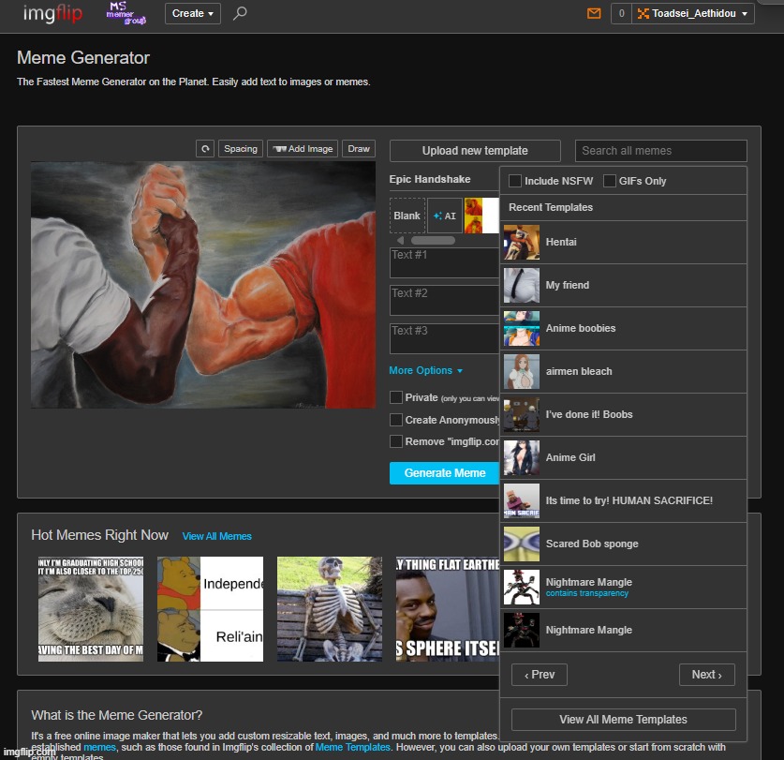This screenshot has height=760, width=784.
Task: Follow the memes link in description
Action: [99, 747]
